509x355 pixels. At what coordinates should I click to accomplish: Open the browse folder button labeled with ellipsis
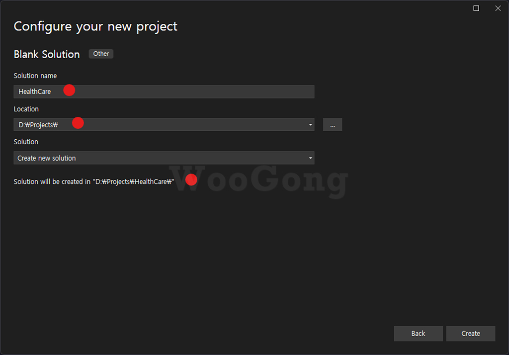[x=333, y=125]
